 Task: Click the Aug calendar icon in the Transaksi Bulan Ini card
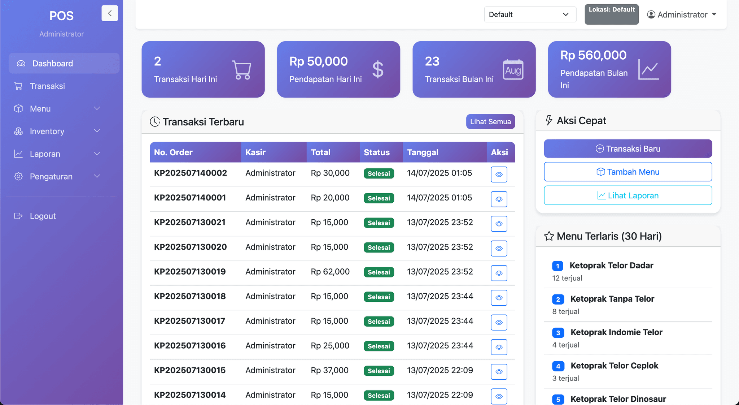pos(513,69)
